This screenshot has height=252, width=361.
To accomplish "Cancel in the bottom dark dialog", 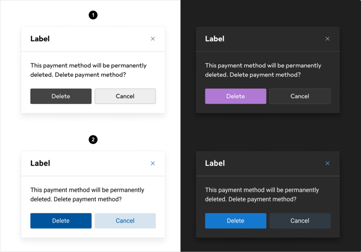I will [x=300, y=221].
